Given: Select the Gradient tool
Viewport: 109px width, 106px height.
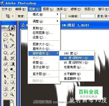Looking at the screenshot, I should 12,64.
